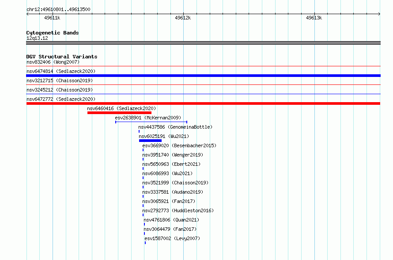This screenshot has width=393, height=260.
Task: Click the chr12:49610801..49613500 coordinate label
Action: [x=58, y=9]
